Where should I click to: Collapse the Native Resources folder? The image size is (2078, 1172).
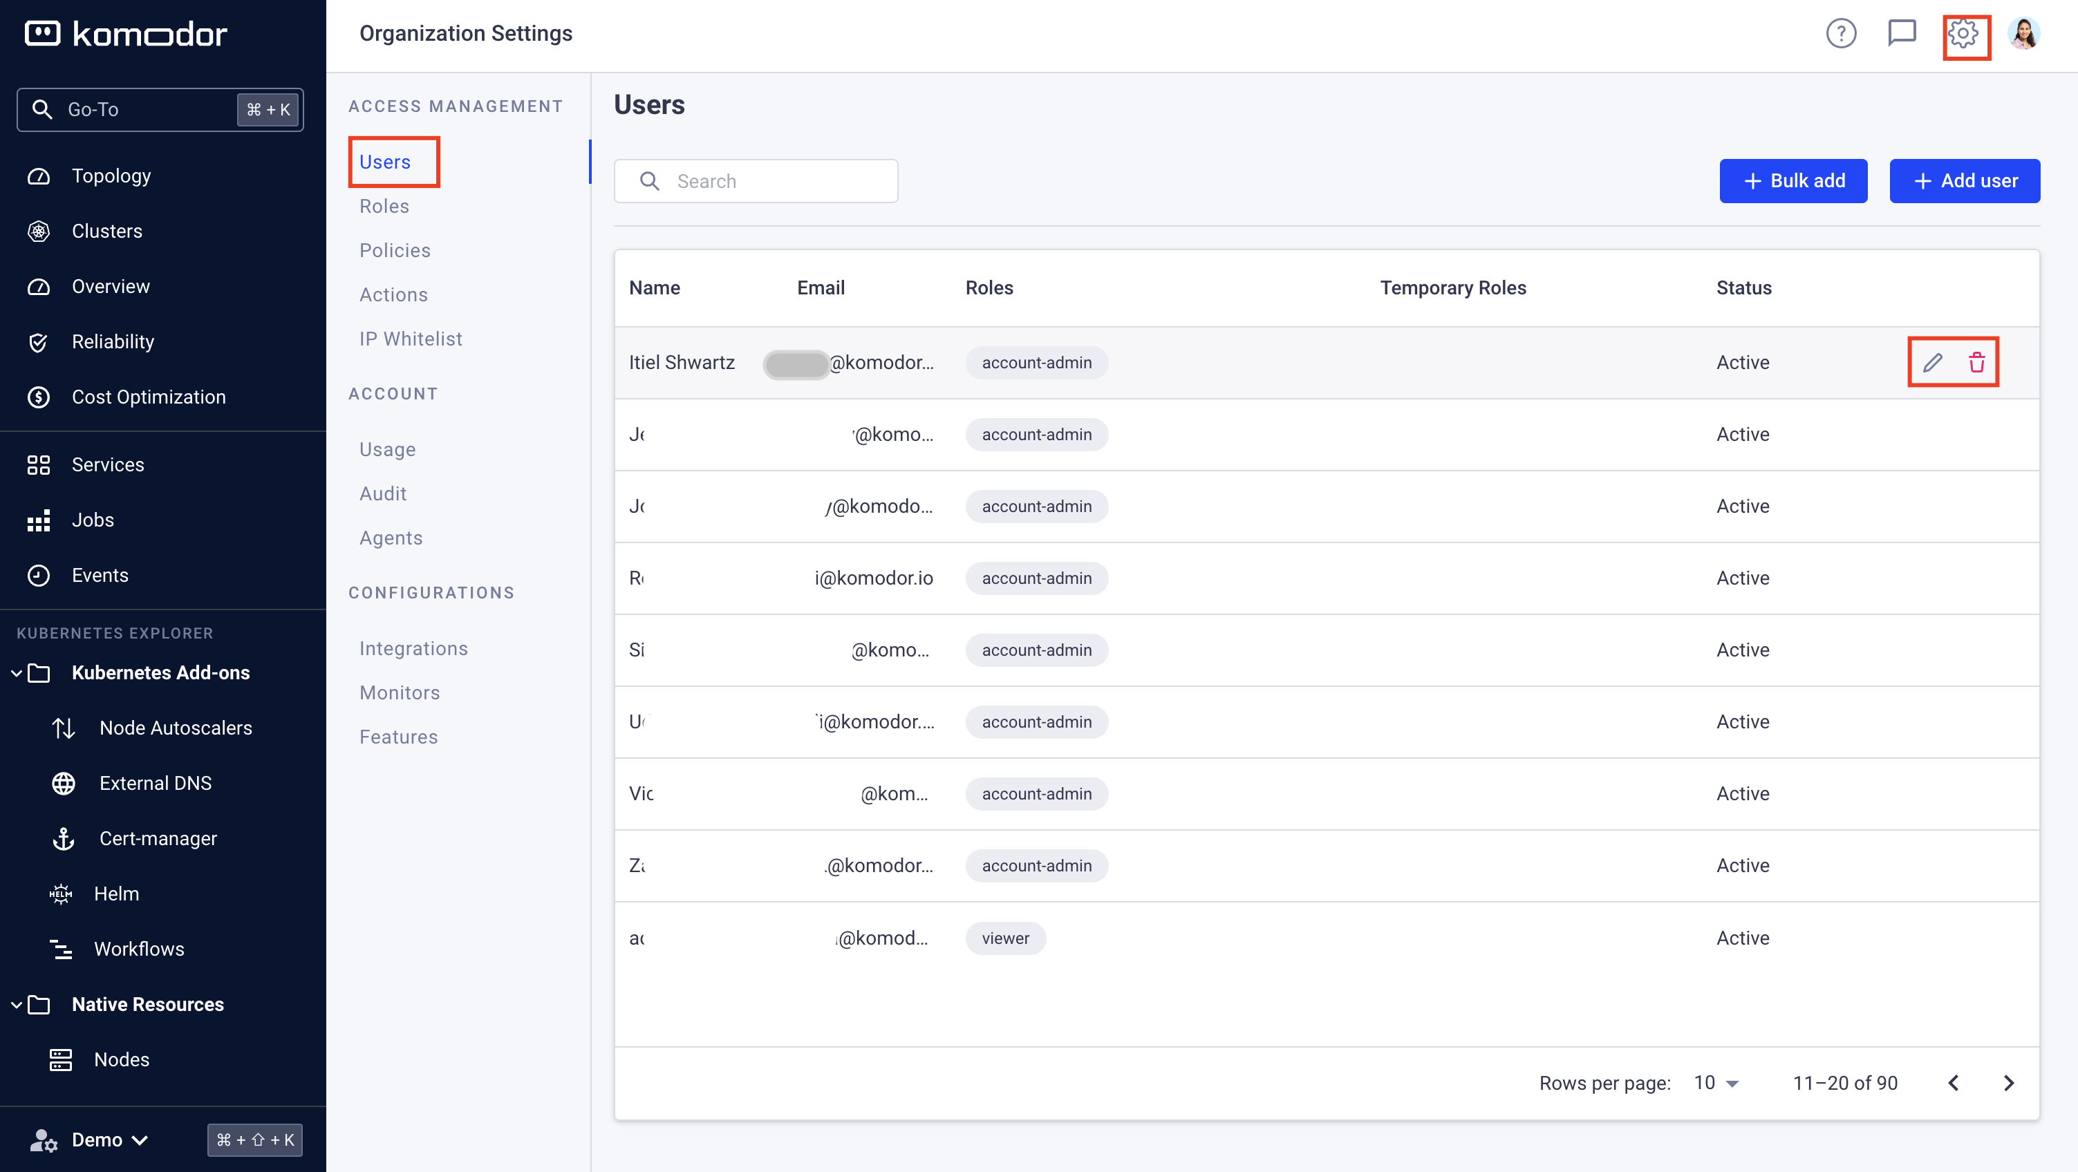pos(16,1004)
